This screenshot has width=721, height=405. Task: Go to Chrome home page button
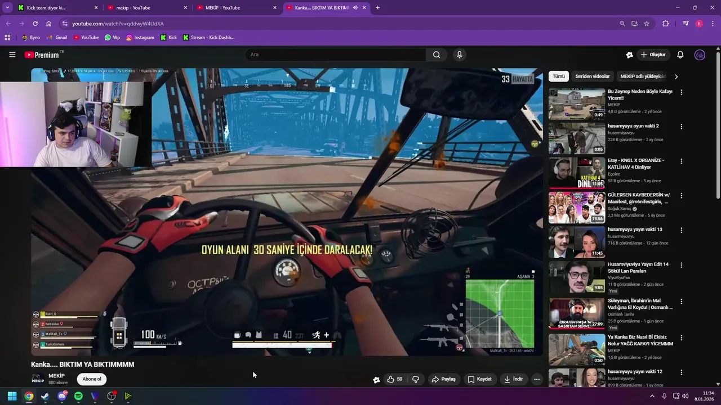coord(49,24)
